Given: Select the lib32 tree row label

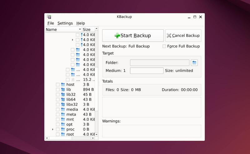Looking at the screenshot, I should 71,95.
